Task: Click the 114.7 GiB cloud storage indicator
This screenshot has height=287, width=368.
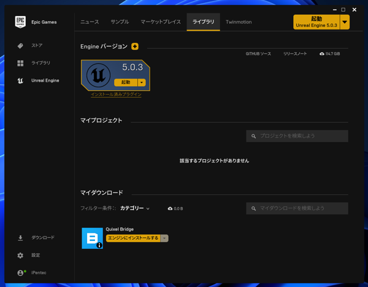Action: (330, 53)
